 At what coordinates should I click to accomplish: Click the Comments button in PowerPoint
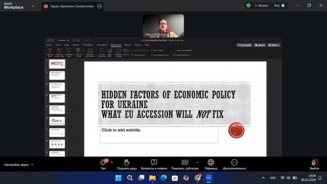point(244,45)
